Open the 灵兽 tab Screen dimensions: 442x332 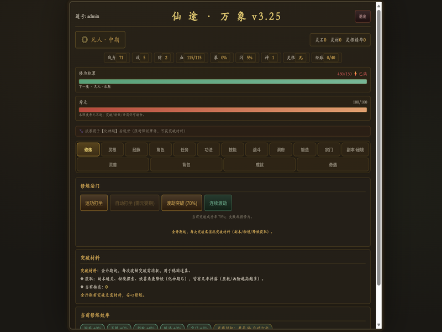pos(113,164)
